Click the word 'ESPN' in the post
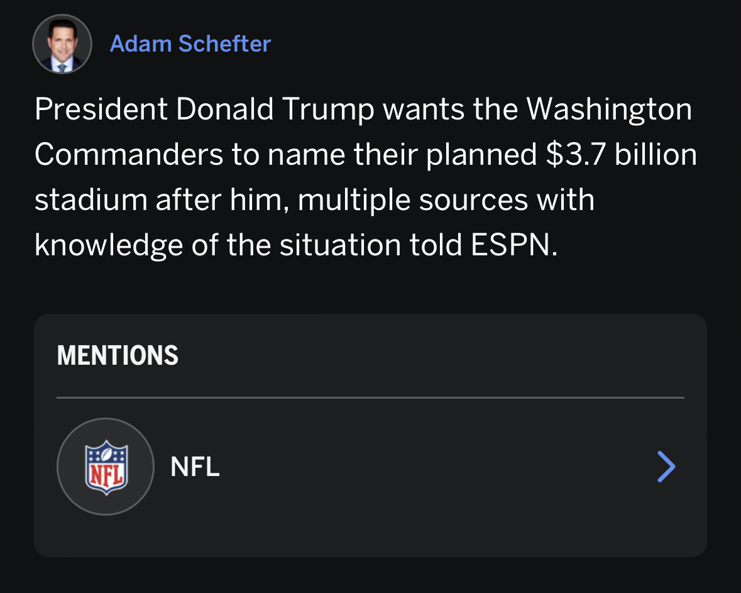The height and width of the screenshot is (593, 741). 513,245
